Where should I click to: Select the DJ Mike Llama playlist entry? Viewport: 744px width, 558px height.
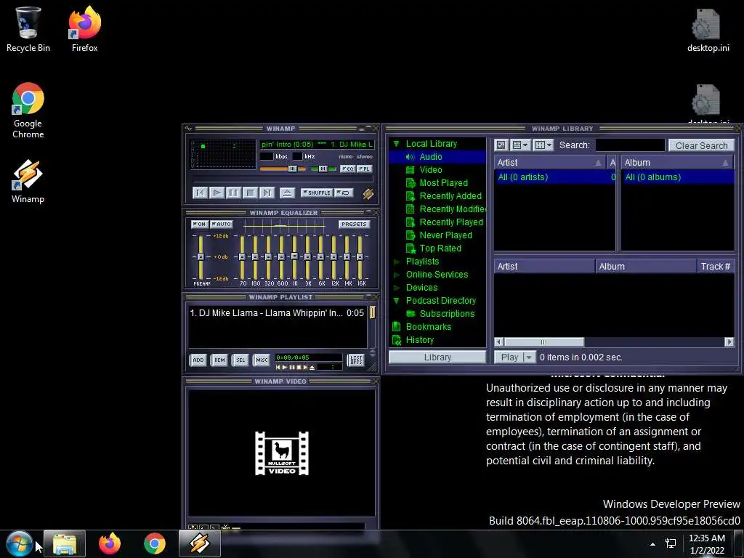[x=277, y=313]
